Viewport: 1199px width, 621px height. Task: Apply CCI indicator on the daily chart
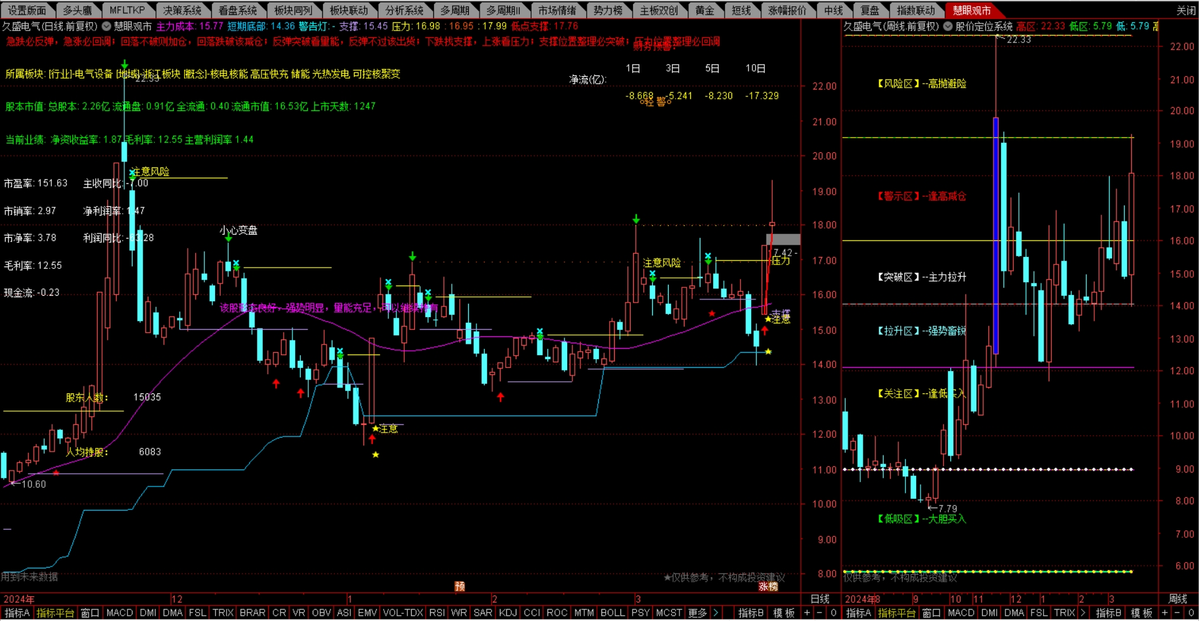tap(532, 613)
